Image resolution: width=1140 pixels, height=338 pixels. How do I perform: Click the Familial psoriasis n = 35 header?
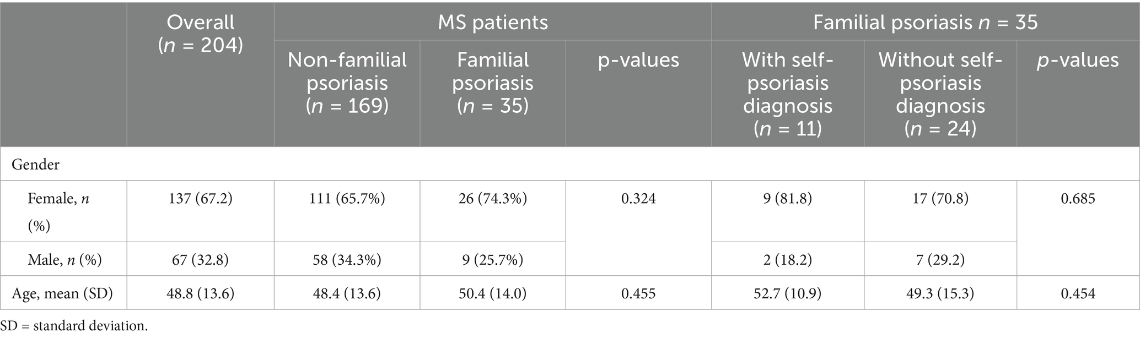925,22
